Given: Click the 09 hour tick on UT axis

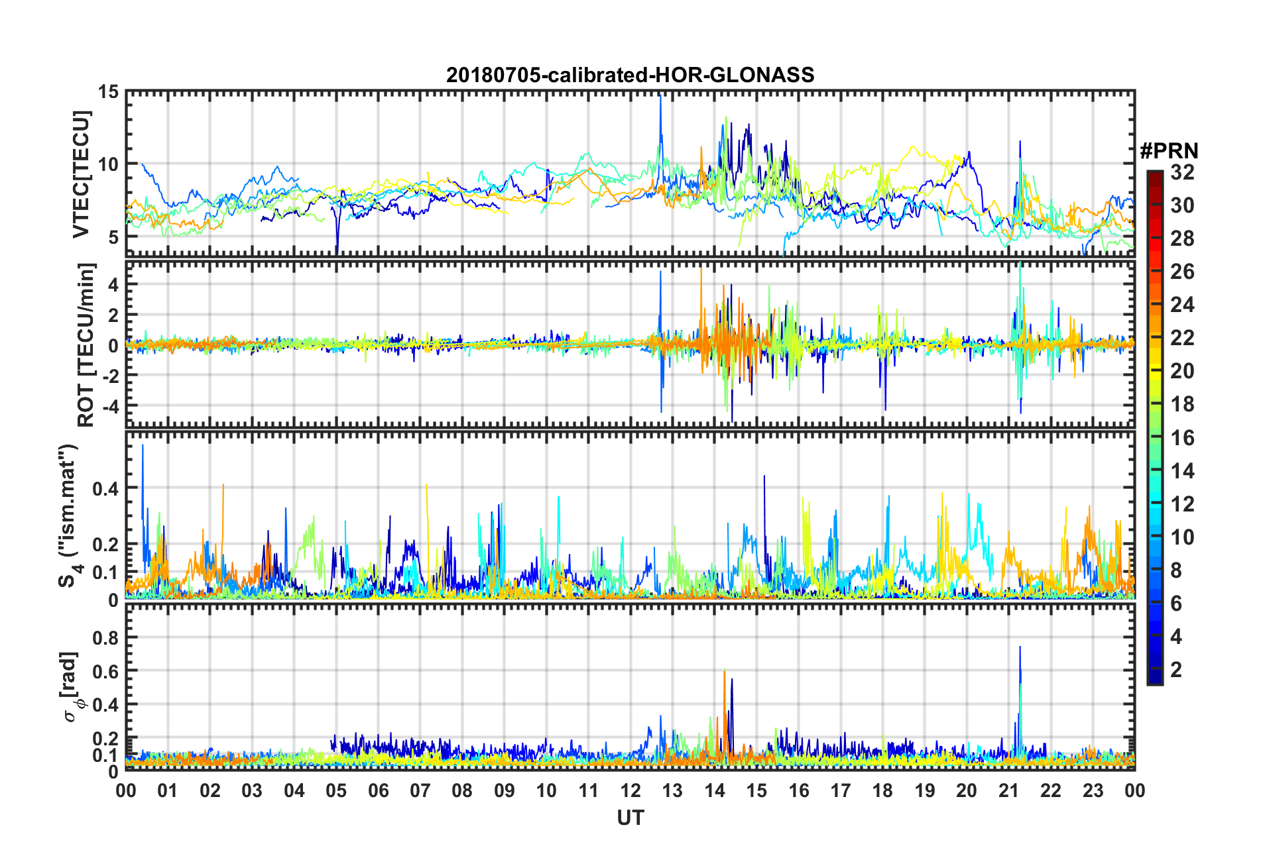Looking at the screenshot, I should [505, 790].
